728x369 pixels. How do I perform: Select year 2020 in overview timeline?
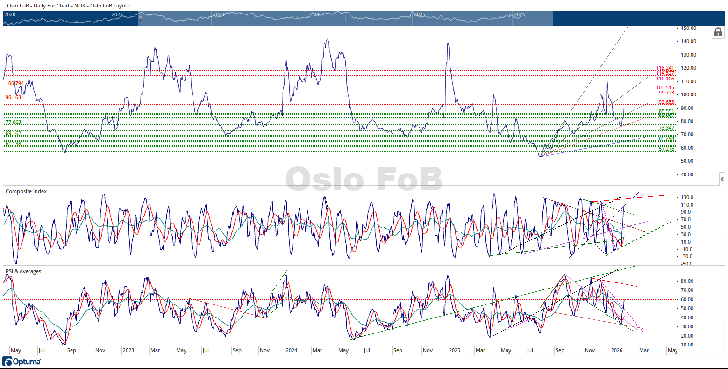pos(10,14)
